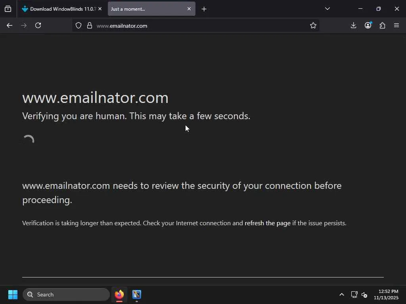Restore down the Firefox window
This screenshot has height=304, width=406.
pos(379,9)
